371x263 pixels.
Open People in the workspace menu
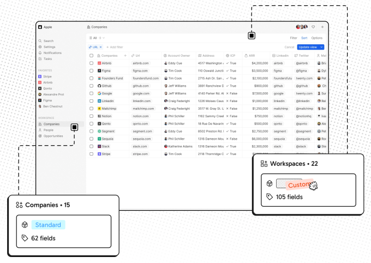[x=48, y=130]
